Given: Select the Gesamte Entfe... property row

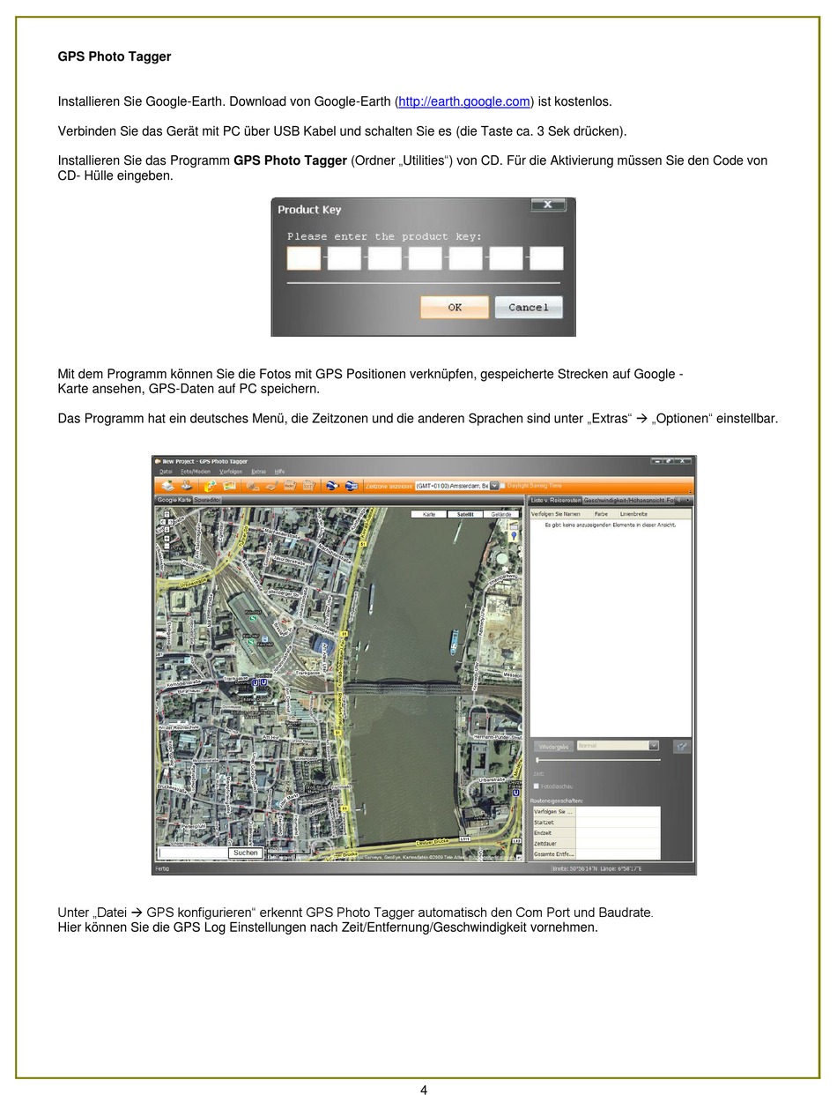Looking at the screenshot, I should 596,854.
